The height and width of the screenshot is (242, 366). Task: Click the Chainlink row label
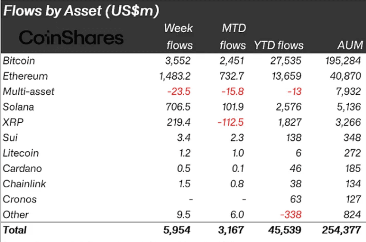coord(25,184)
